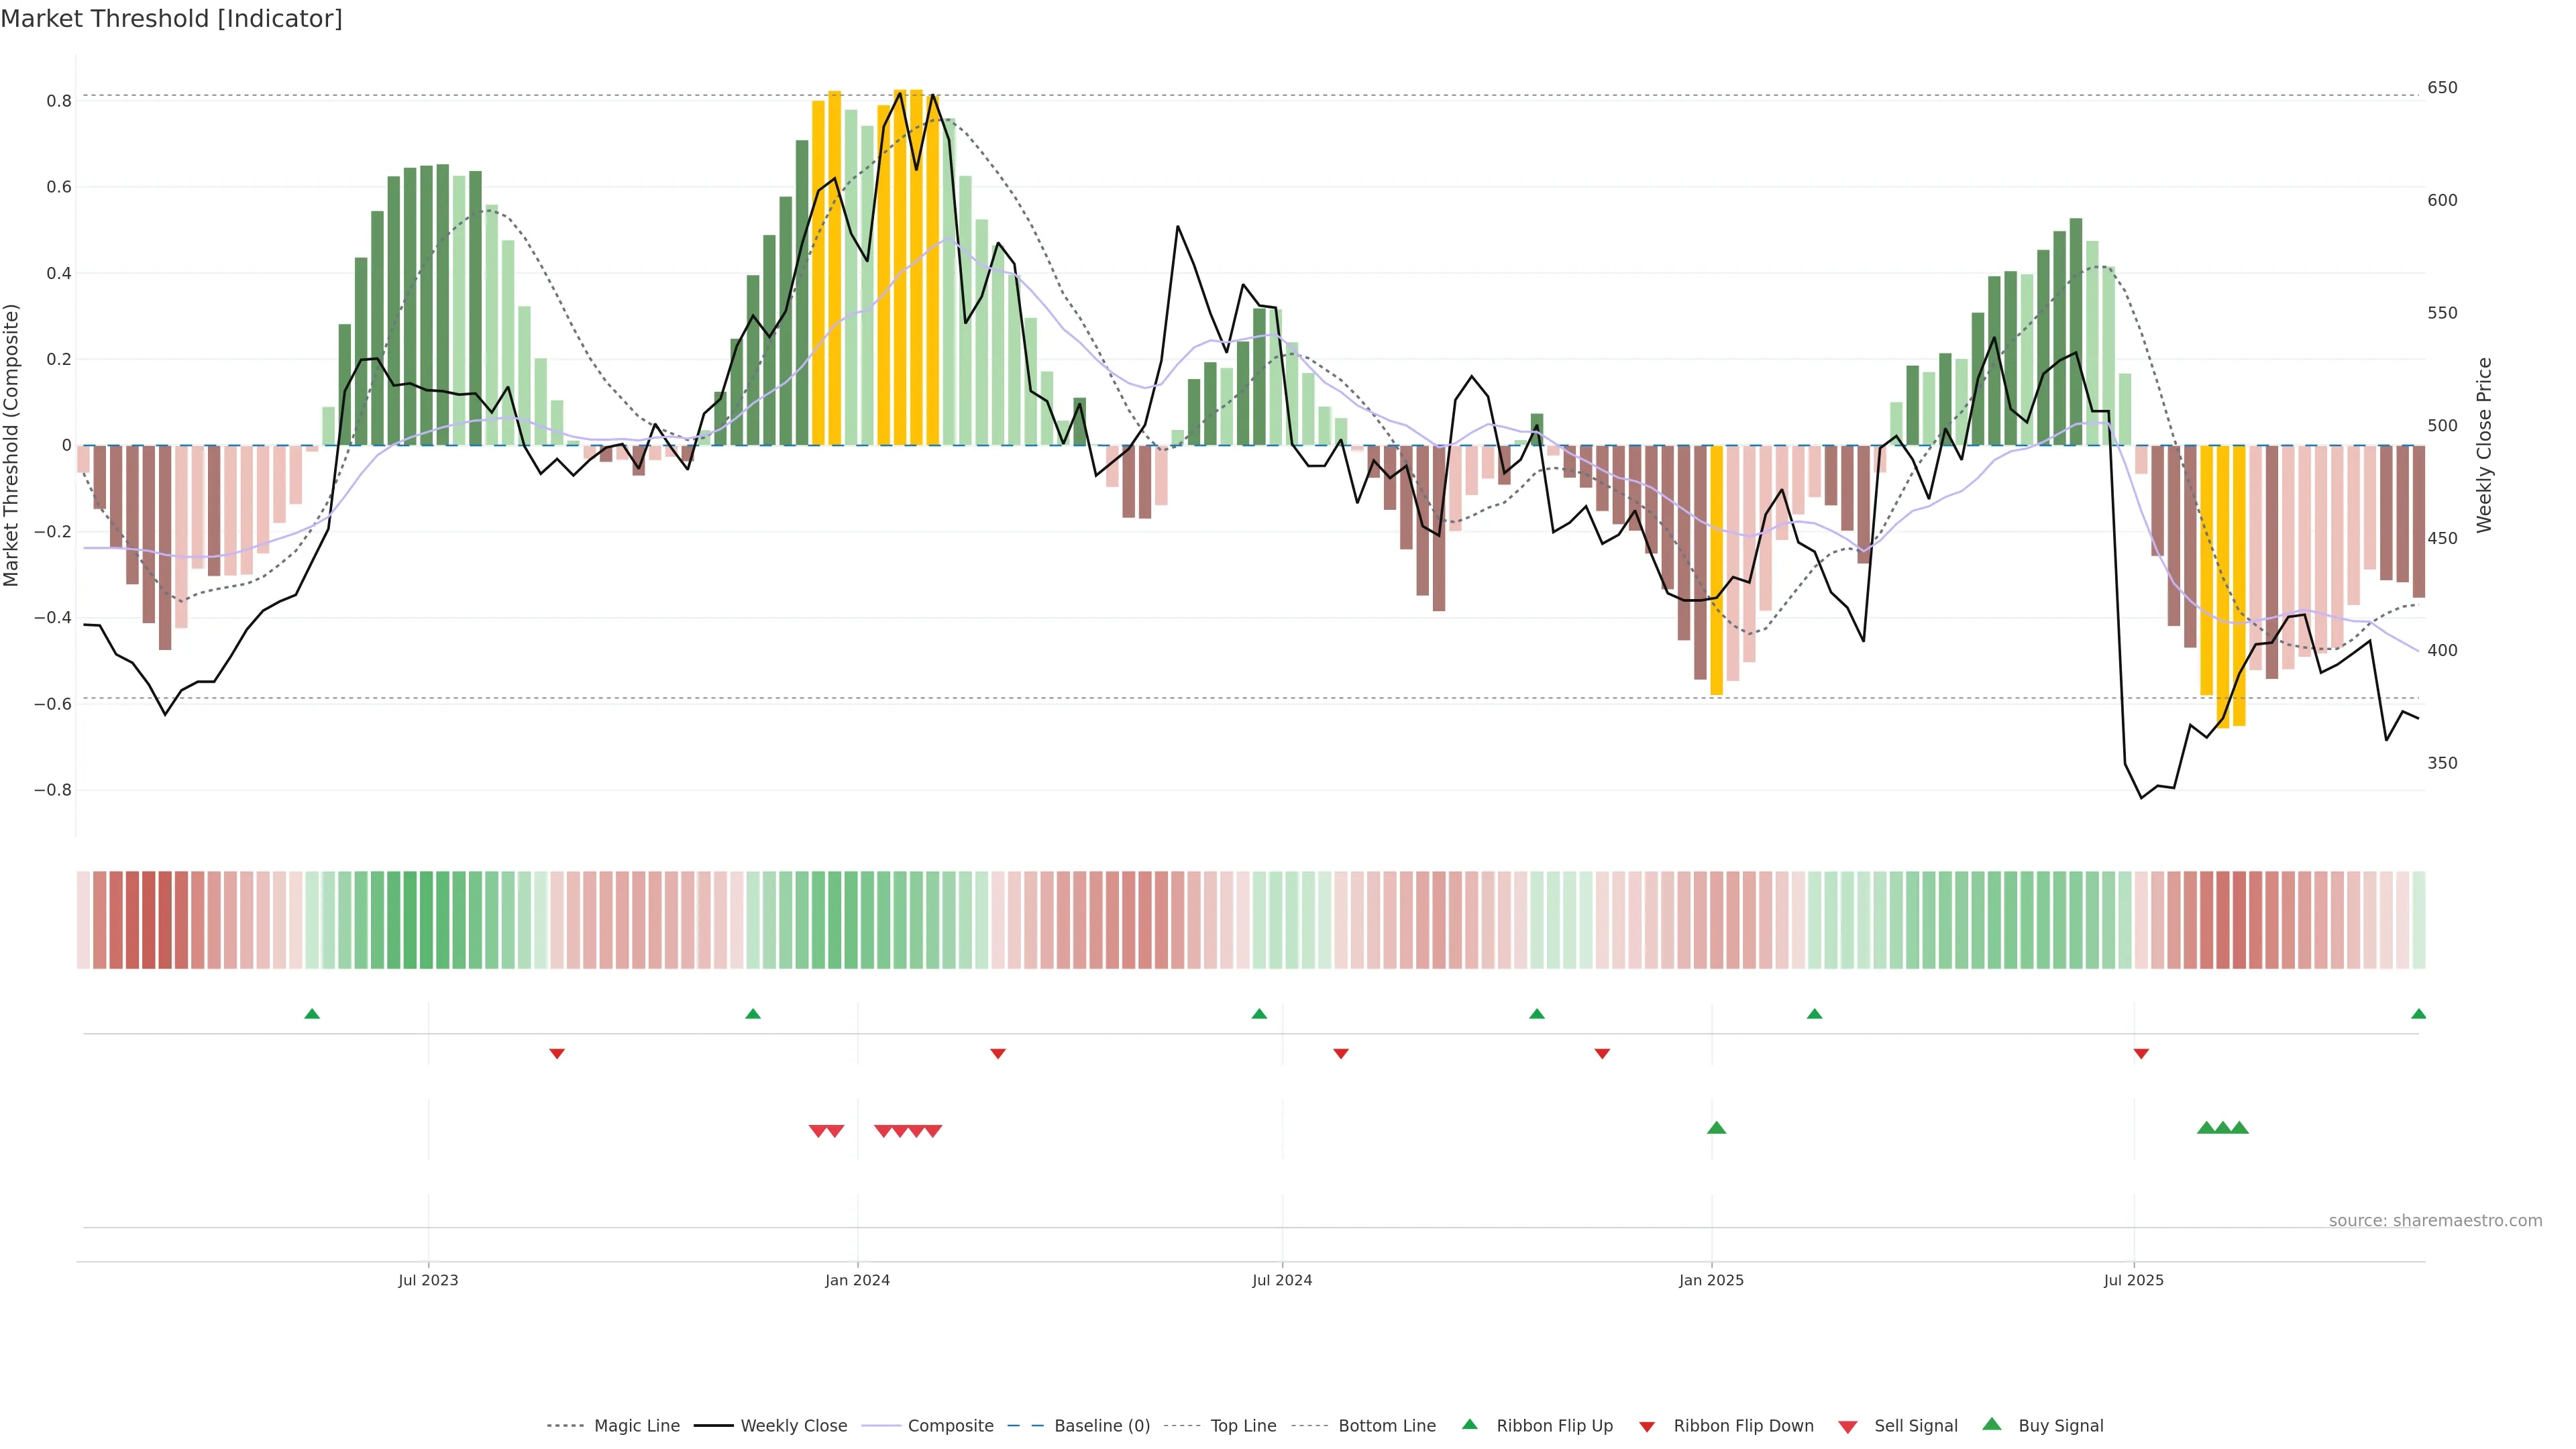2576x1449 pixels.
Task: Click the Market Threshold (Composite) axis title
Action: [x=12, y=445]
